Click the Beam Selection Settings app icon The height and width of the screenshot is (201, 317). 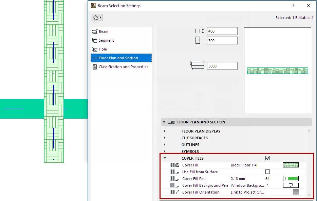(93, 6)
